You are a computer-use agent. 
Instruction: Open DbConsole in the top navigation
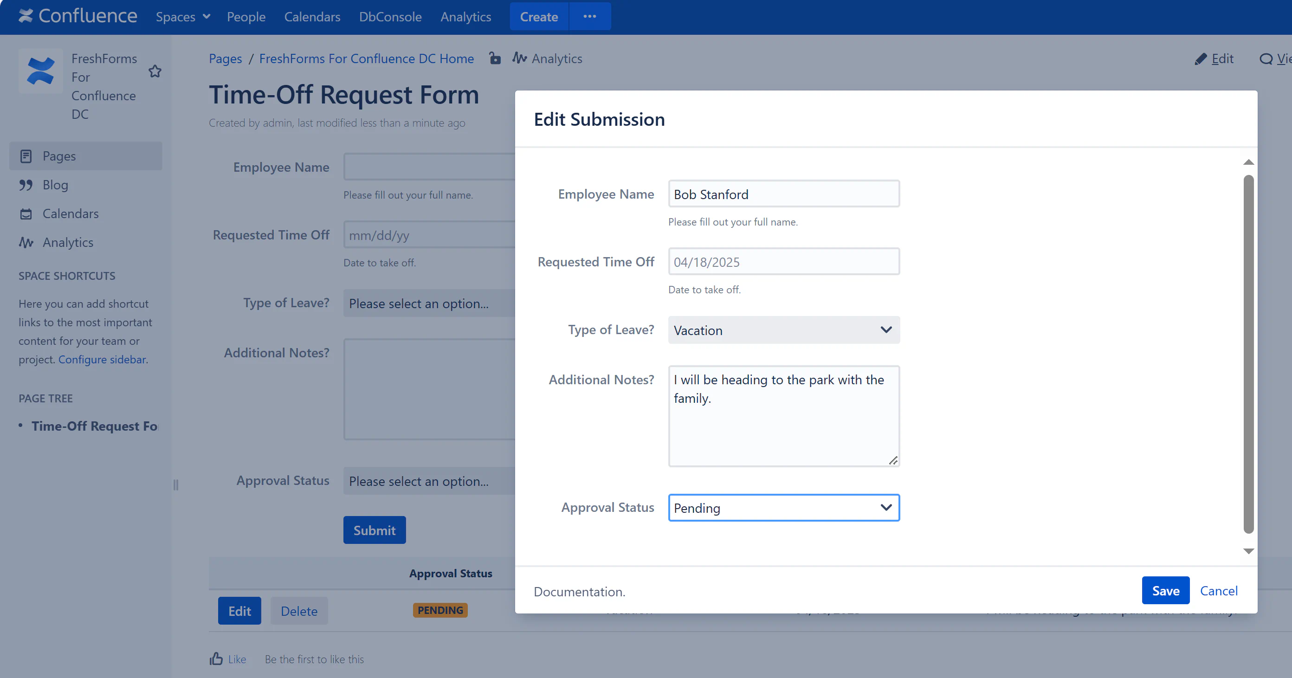(390, 17)
